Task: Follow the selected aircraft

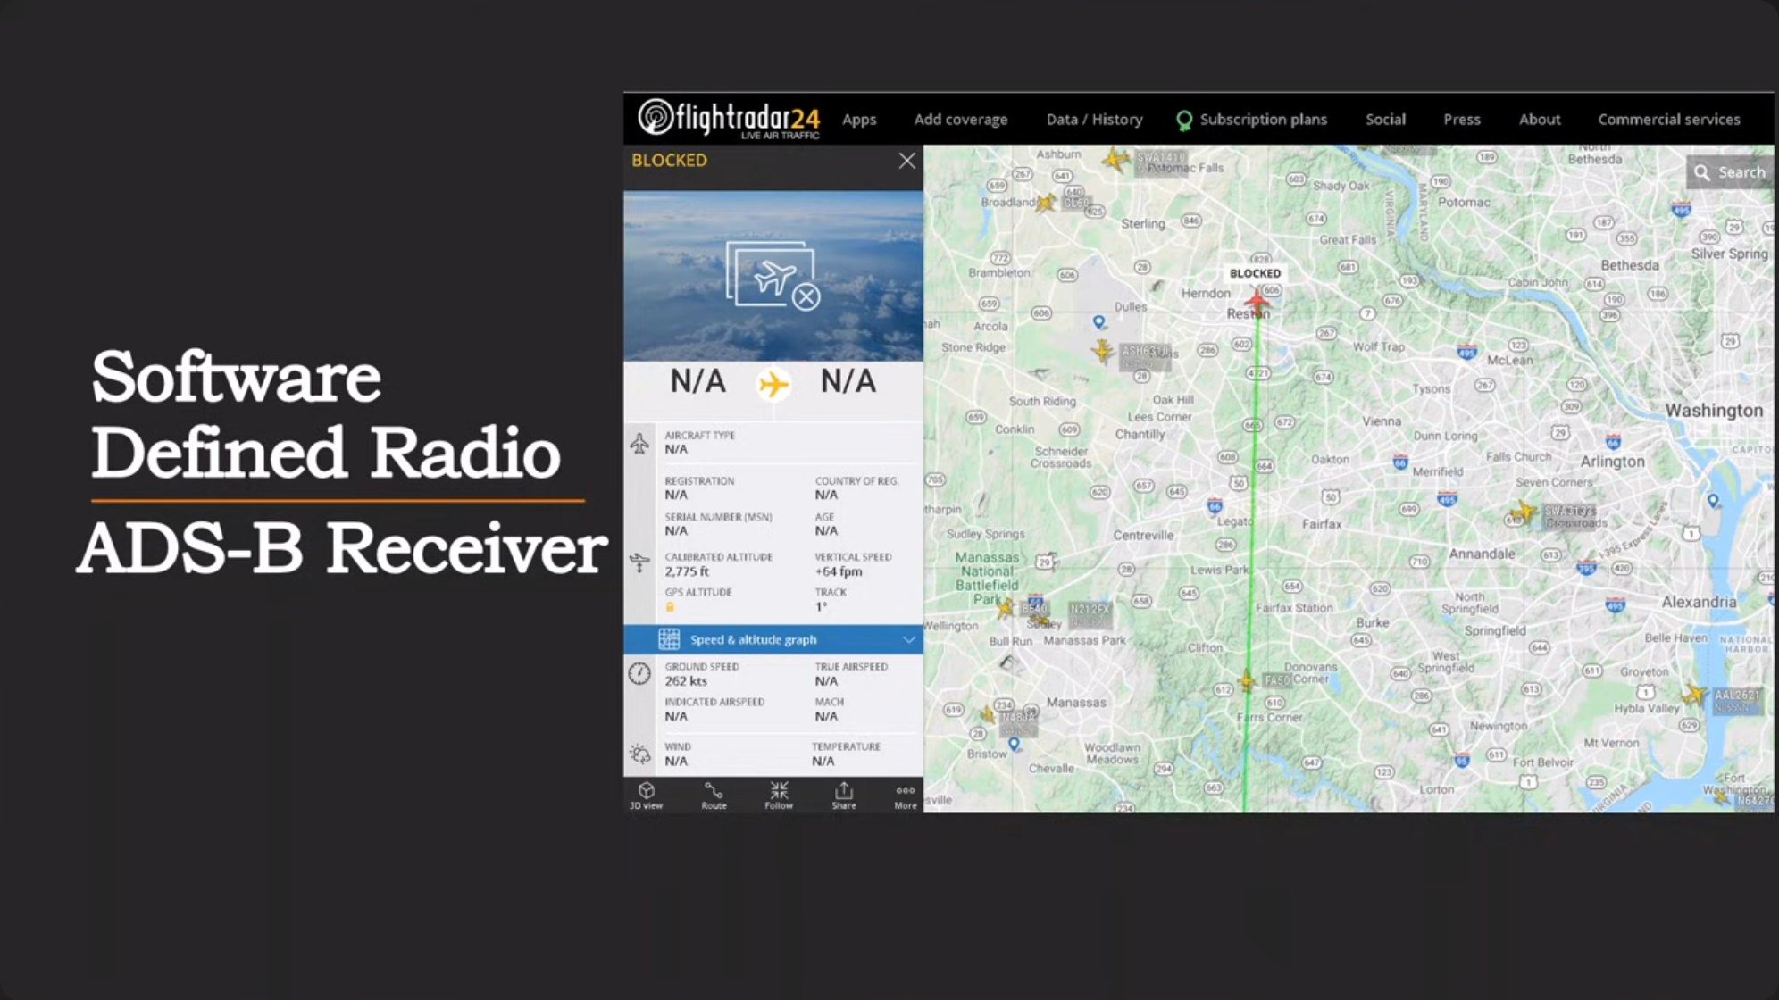Action: pos(779,796)
